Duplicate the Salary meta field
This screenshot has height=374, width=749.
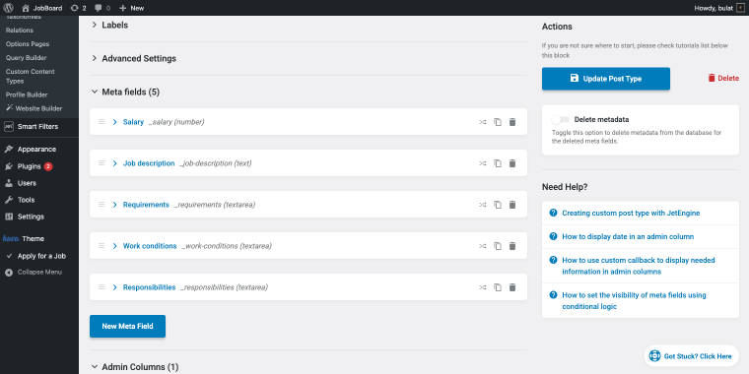498,122
